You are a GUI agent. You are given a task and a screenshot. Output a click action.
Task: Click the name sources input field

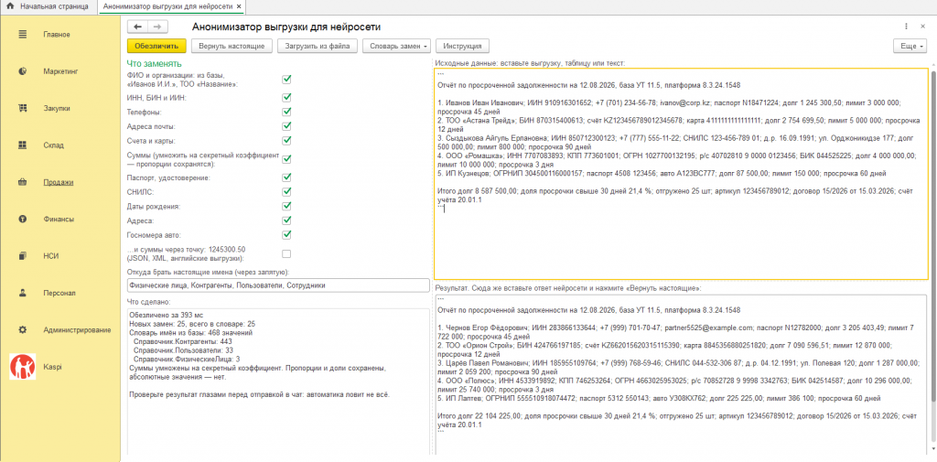pyautogui.click(x=278, y=285)
